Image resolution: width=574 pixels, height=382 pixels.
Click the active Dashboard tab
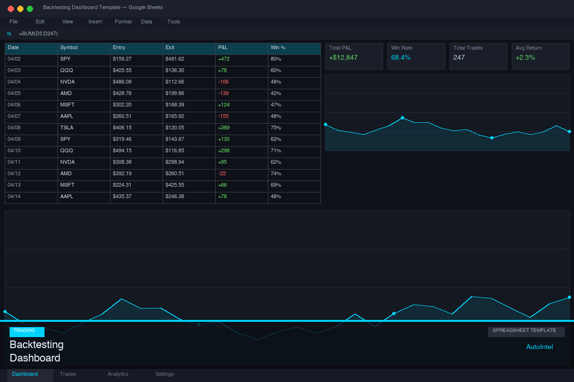point(24,374)
